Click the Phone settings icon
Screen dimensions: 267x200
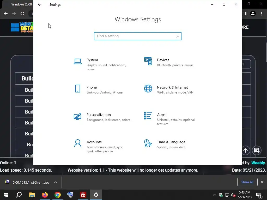point(78,89)
